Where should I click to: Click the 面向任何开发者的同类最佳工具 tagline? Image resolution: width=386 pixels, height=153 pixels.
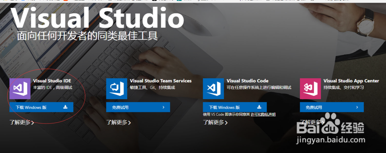coord(87,36)
